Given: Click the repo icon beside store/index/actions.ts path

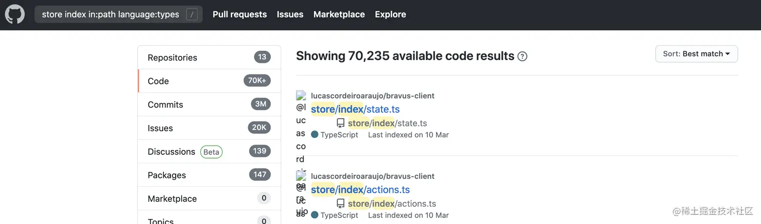Looking at the screenshot, I should pyautogui.click(x=341, y=204).
